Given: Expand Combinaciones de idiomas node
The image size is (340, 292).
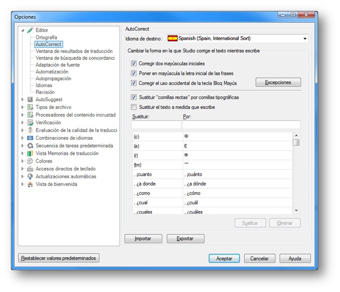Looking at the screenshot, I should pos(22,138).
